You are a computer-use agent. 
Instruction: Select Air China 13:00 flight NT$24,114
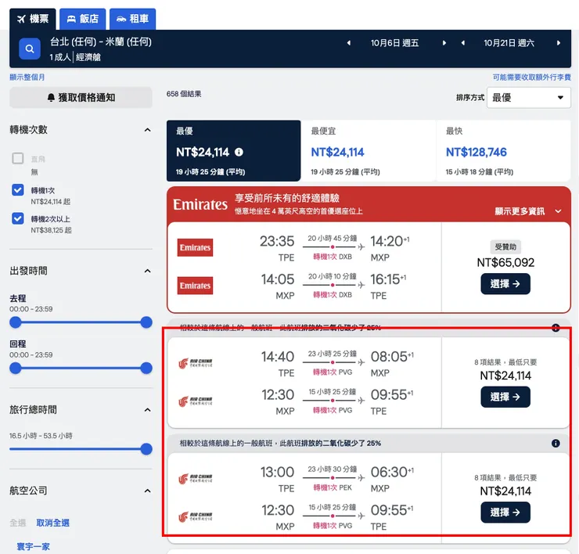(x=505, y=513)
